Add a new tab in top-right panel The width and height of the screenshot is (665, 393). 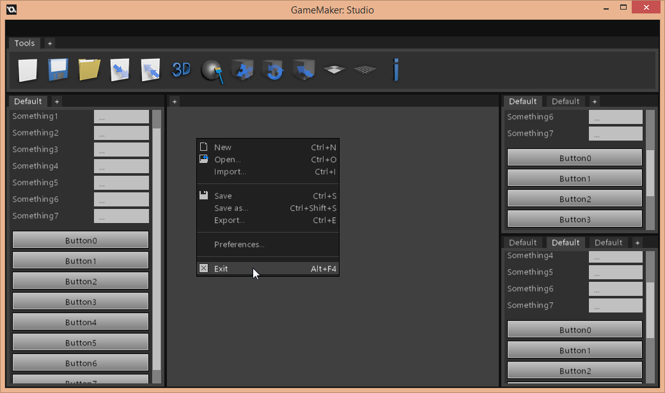595,102
